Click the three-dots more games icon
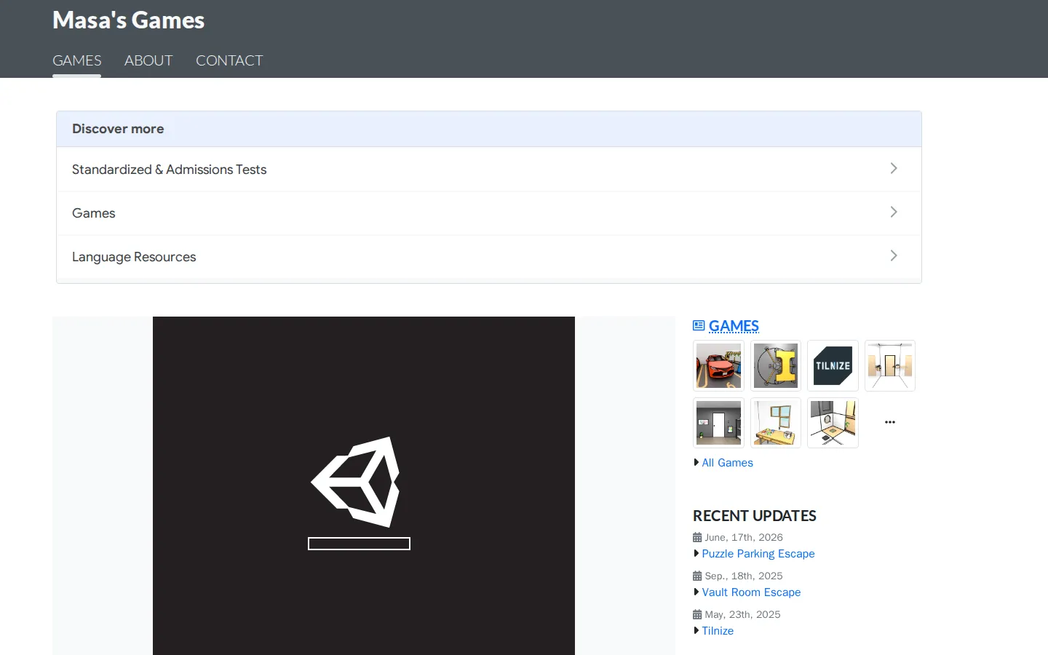 pyautogui.click(x=890, y=422)
